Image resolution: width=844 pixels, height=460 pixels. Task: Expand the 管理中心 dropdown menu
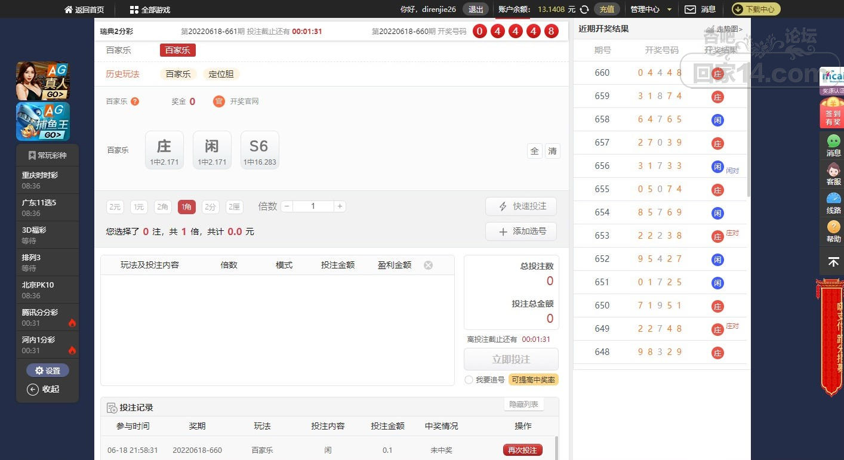point(651,10)
